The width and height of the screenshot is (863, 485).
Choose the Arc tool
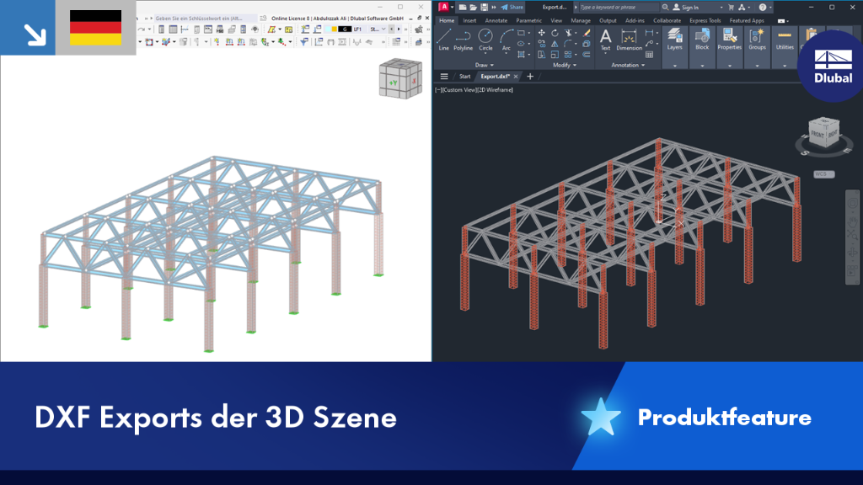[507, 40]
